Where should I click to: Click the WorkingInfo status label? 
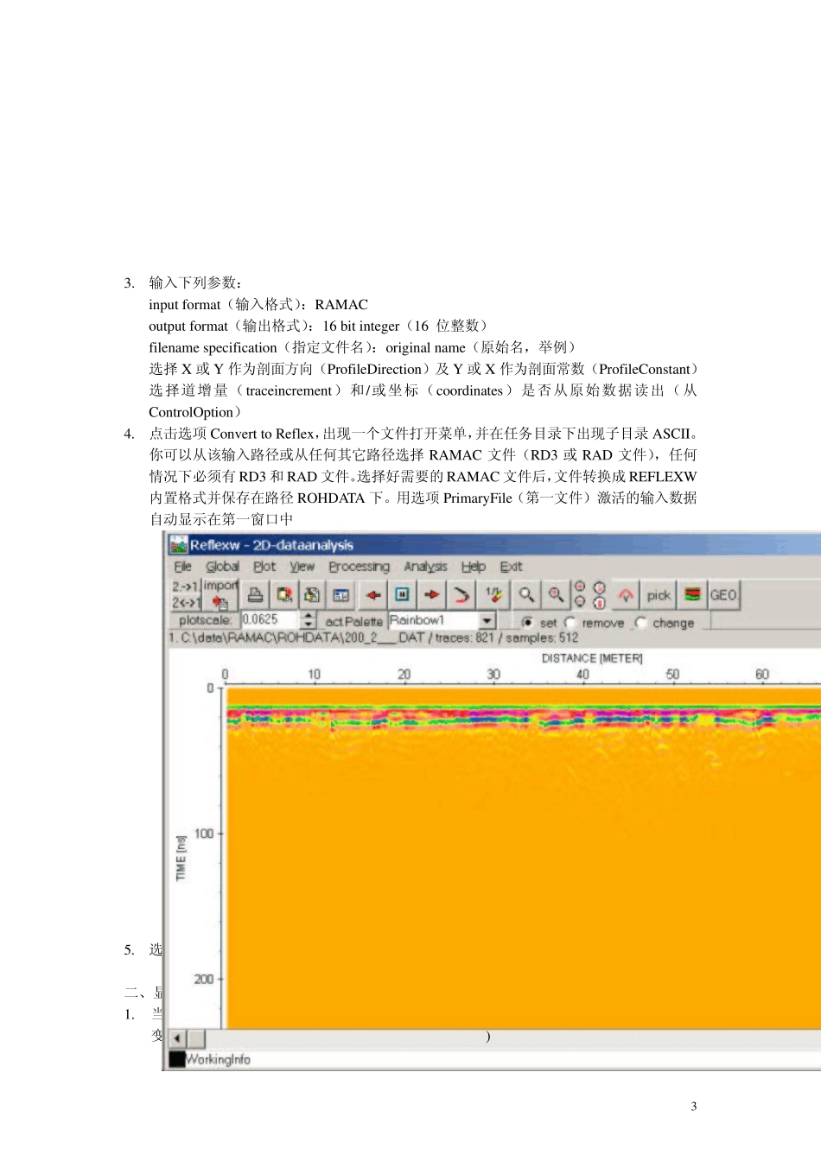219,1059
